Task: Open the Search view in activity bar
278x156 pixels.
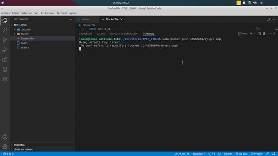Action: tap(5, 30)
